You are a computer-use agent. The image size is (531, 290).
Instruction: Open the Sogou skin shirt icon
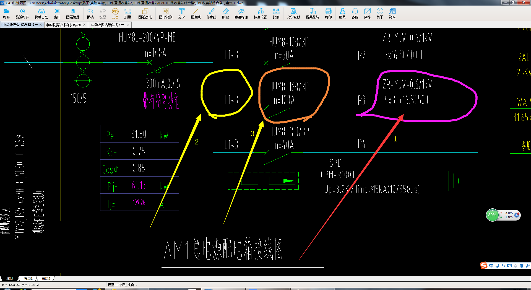(522, 266)
